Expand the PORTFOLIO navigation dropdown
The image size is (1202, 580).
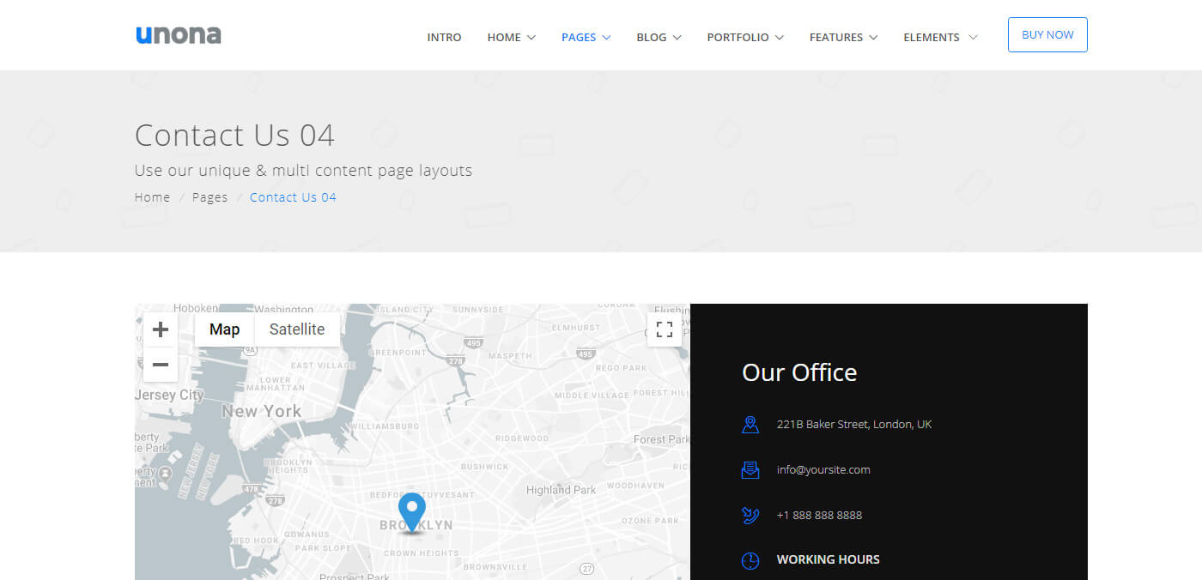(738, 37)
